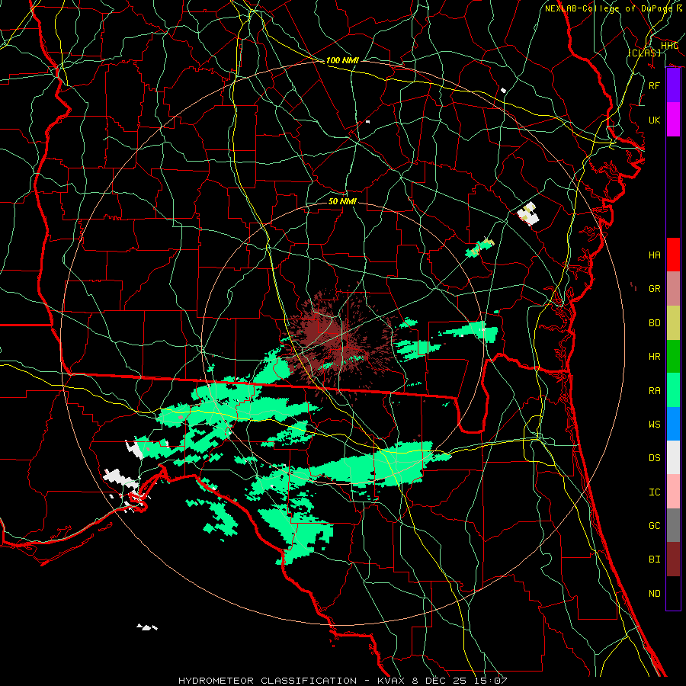Screen dimensions: 686x686
Task: Click the GC ground clutter gray swatch
Action: point(673,525)
